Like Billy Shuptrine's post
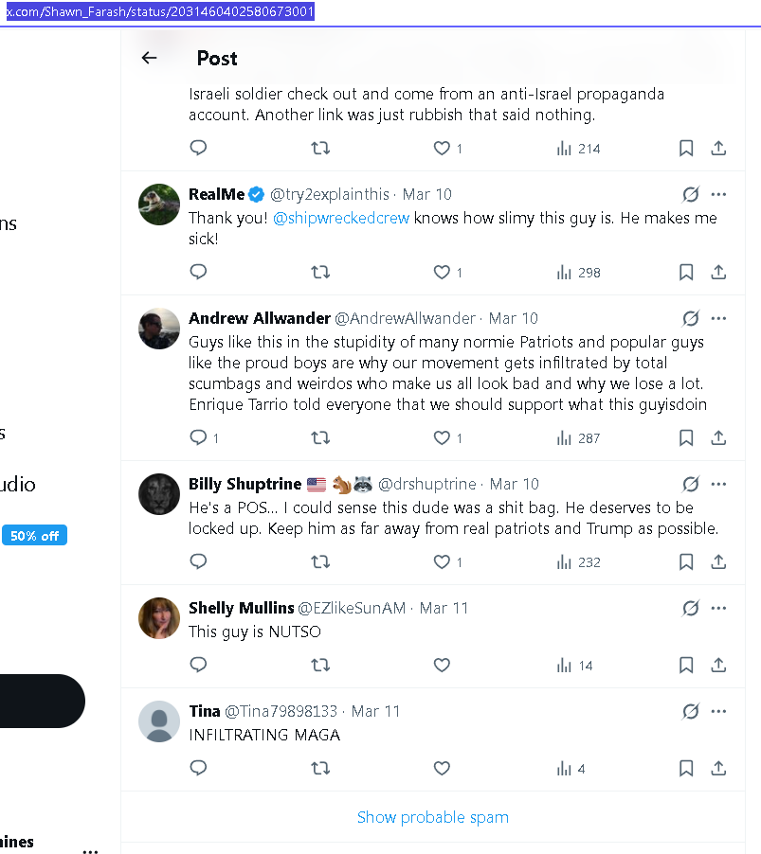This screenshot has height=854, width=761. [x=442, y=562]
